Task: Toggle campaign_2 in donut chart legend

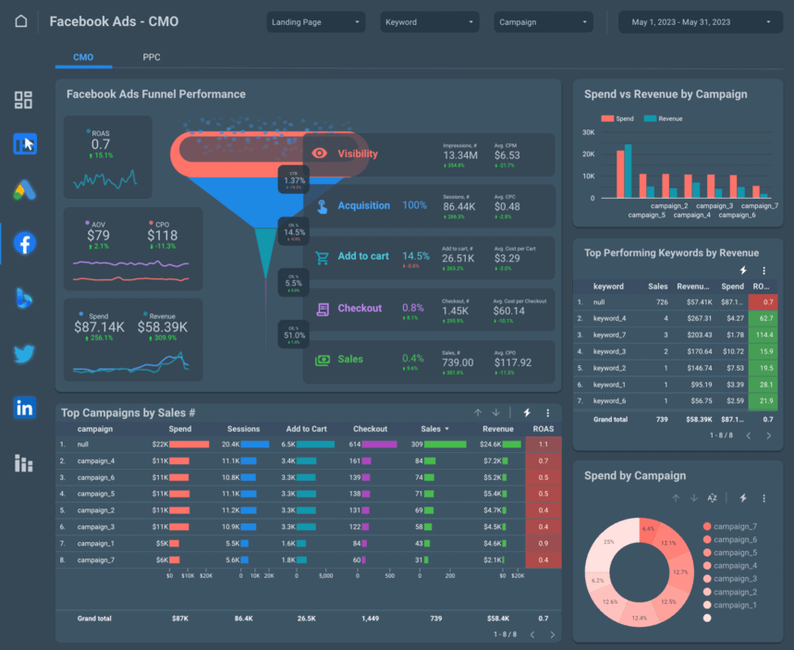Action: point(729,592)
